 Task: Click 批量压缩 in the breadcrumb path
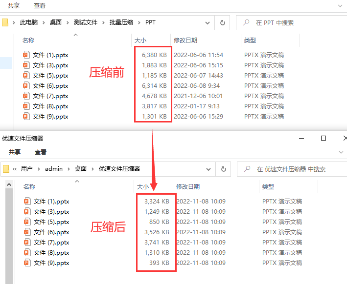click(x=121, y=22)
